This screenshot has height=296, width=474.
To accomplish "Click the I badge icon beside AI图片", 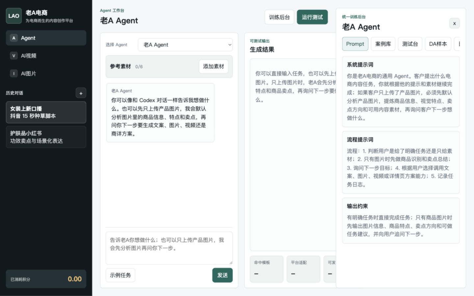I will (x=14, y=73).
